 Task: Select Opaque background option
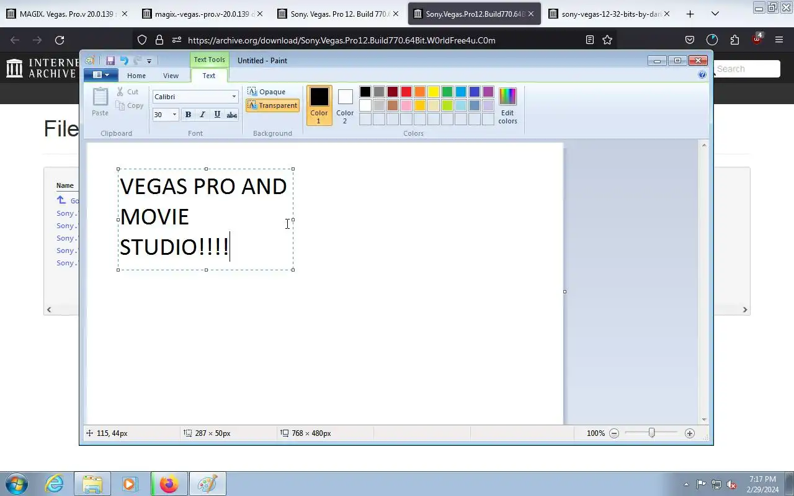[x=267, y=92]
